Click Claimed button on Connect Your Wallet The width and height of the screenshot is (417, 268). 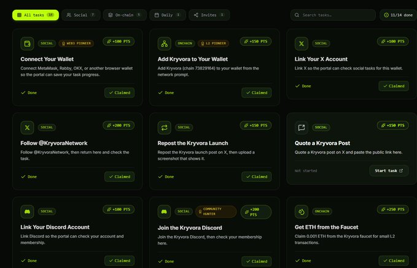click(119, 93)
